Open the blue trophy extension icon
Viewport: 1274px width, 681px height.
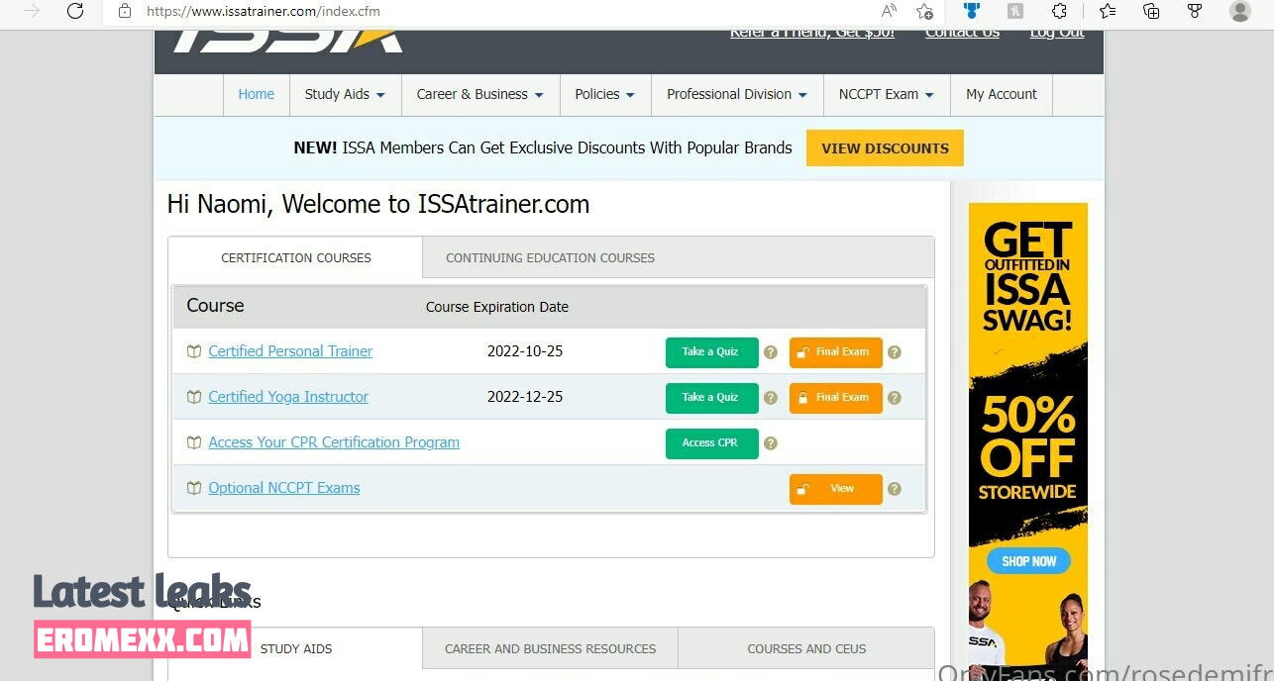click(972, 11)
